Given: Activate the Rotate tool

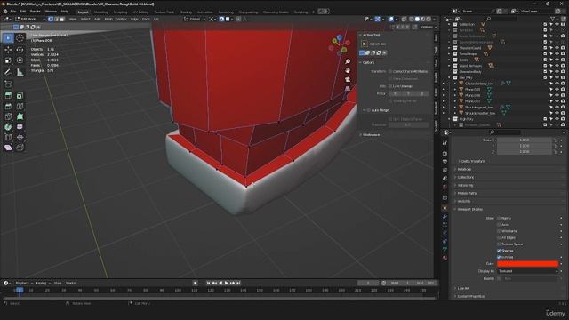Looking at the screenshot, I should (20, 50).
